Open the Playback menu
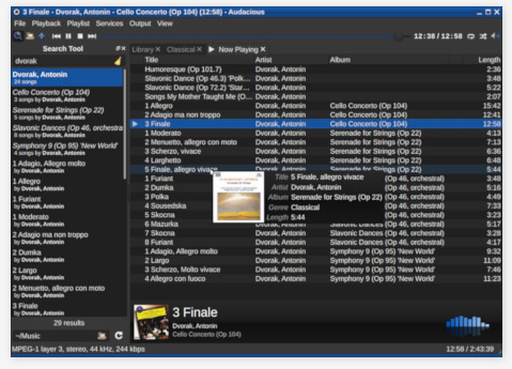512x369 pixels. (x=46, y=24)
